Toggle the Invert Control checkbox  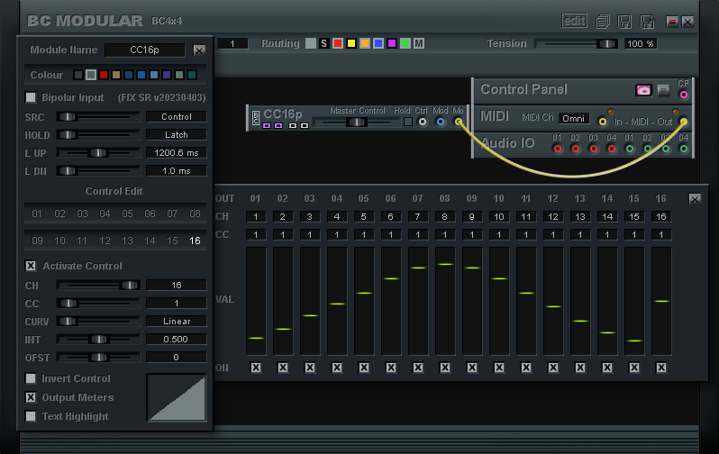tap(31, 378)
